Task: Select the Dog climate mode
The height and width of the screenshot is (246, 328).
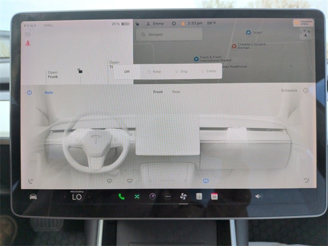Action: [x=181, y=71]
